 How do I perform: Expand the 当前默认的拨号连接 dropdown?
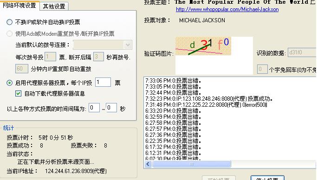pyautogui.click(x=128, y=45)
